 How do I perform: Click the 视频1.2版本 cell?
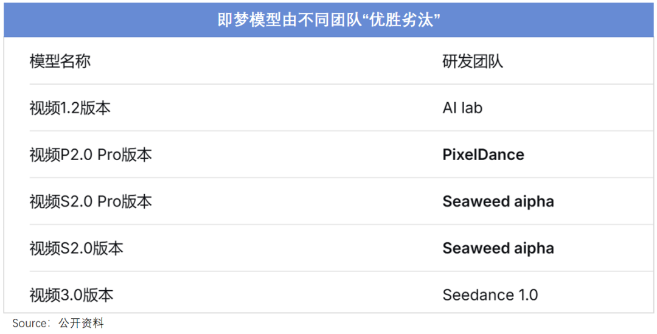[70, 108]
